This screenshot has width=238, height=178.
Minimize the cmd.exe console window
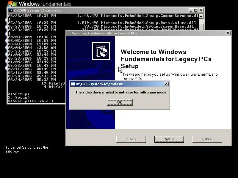click(x=191, y=10)
